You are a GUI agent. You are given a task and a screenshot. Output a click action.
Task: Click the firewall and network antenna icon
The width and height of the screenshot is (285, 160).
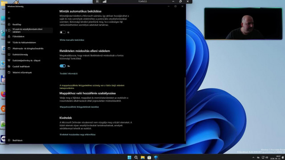click(x=9, y=43)
